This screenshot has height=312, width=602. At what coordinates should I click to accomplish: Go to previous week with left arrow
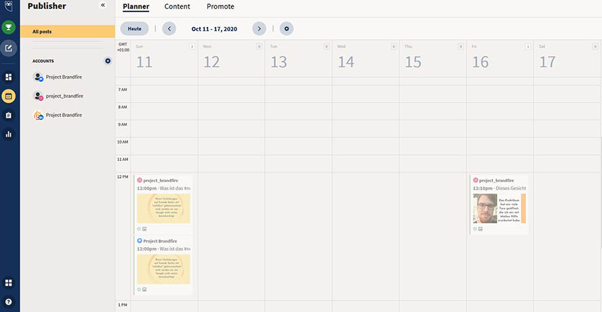pos(169,28)
